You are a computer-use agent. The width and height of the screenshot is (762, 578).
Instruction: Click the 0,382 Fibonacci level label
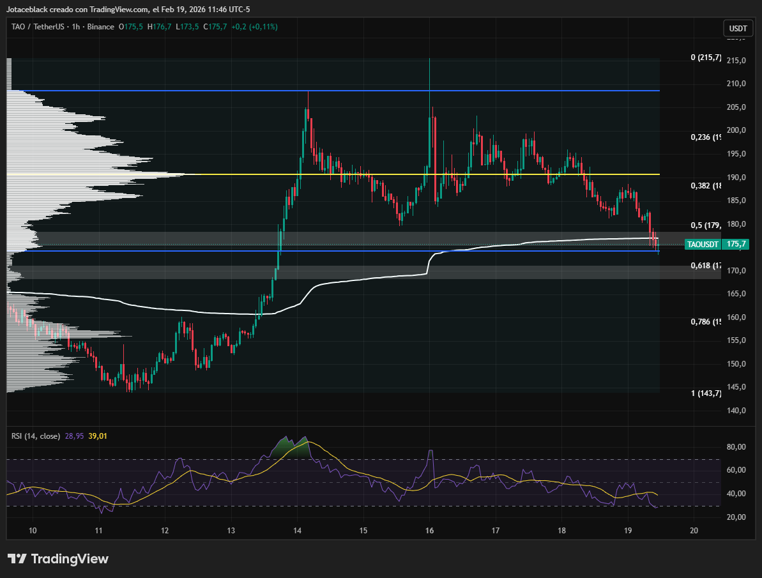point(706,186)
